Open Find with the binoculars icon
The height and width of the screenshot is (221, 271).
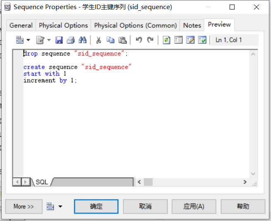click(82, 40)
